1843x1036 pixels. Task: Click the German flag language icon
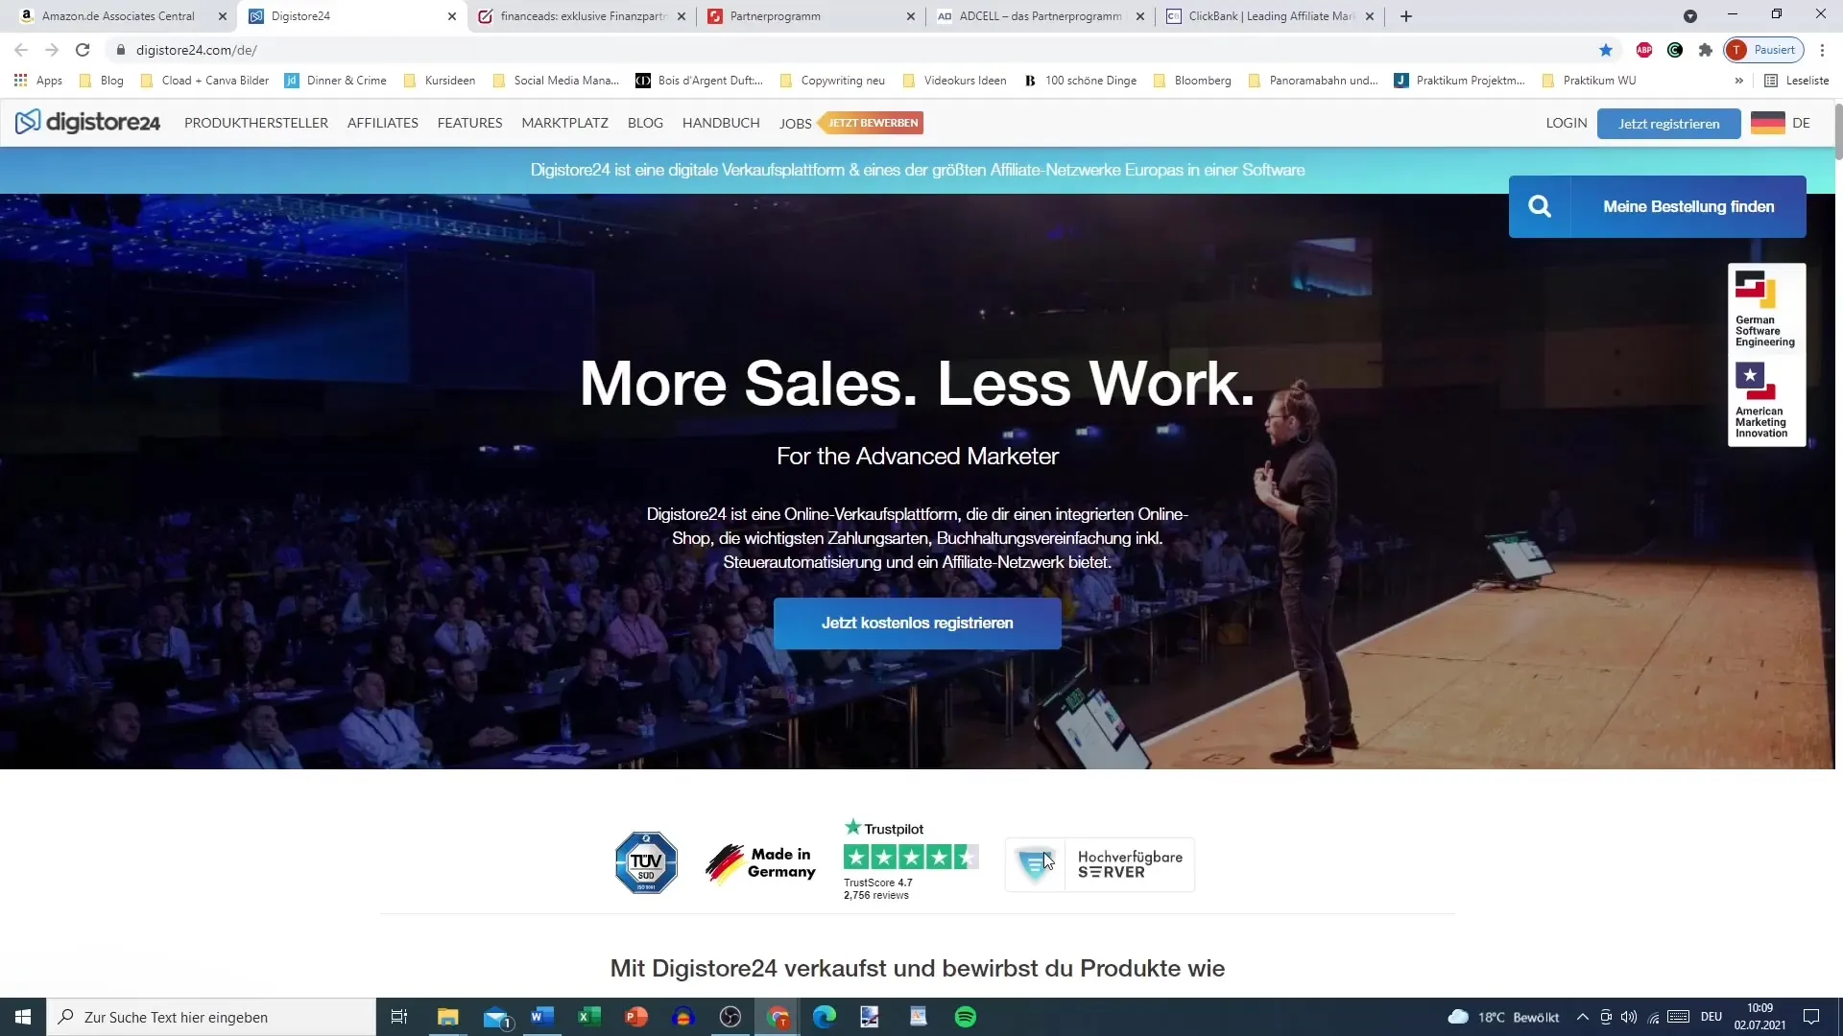tap(1767, 123)
